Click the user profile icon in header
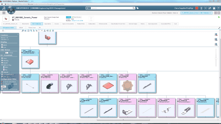This screenshot has width=221, height=124. tap(201, 8)
